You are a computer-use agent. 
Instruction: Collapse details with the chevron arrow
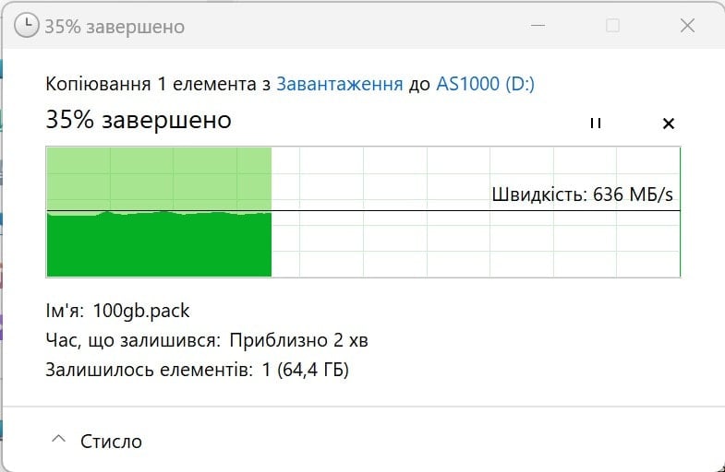[59, 439]
